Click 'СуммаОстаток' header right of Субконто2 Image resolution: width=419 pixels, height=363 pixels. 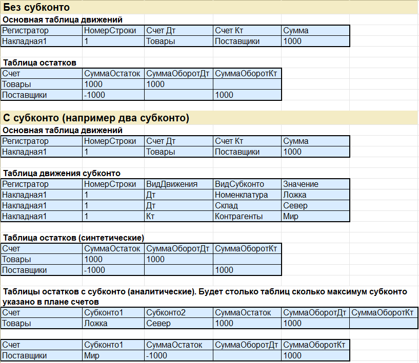click(247, 313)
